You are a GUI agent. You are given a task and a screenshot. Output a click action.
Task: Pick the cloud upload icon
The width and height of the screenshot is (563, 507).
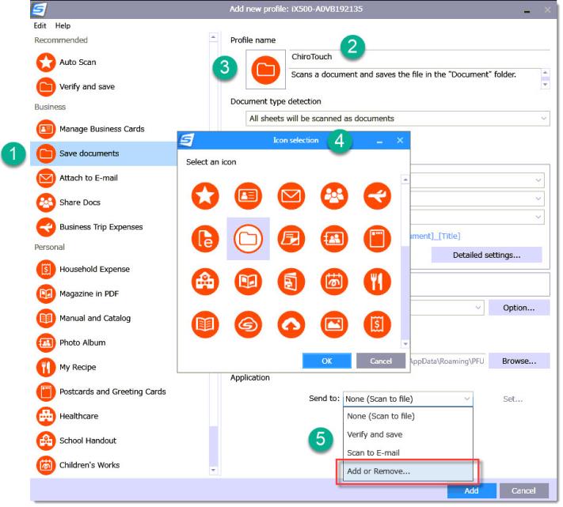tap(291, 323)
